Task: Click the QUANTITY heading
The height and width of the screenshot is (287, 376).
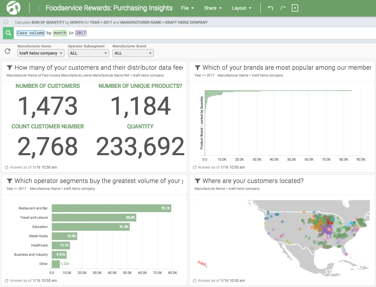Action: click(140, 126)
